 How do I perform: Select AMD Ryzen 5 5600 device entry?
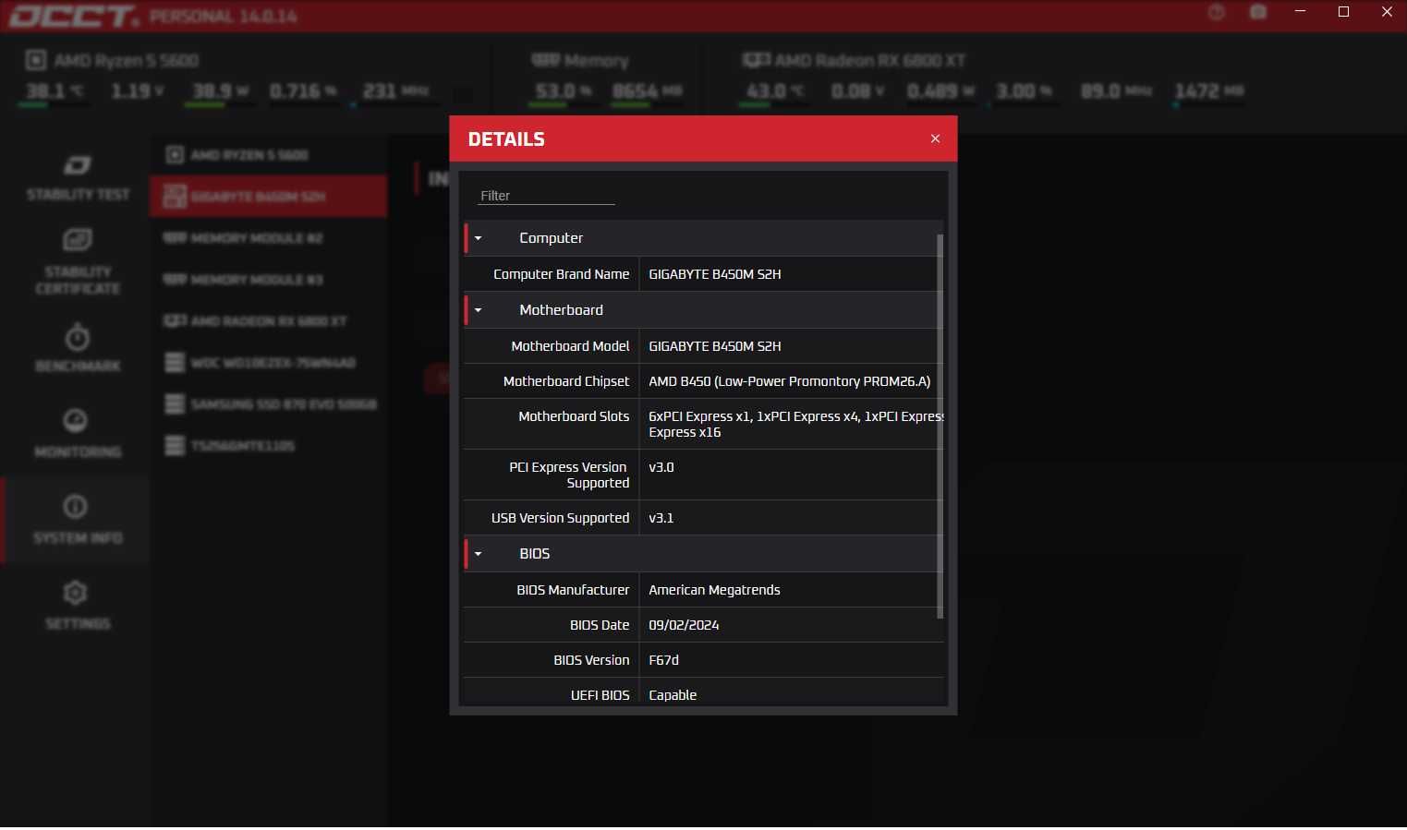(269, 155)
